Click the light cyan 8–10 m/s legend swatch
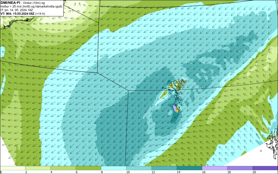 point(114,168)
